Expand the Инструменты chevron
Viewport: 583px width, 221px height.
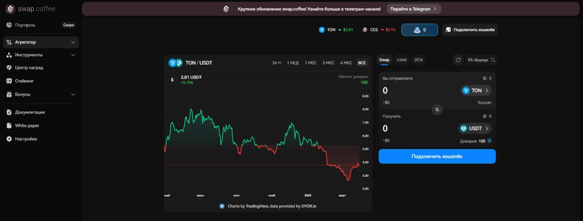(73, 55)
